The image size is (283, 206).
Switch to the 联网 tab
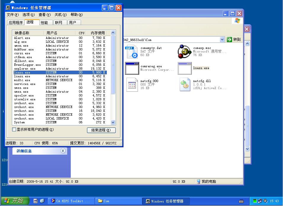(x=59, y=22)
